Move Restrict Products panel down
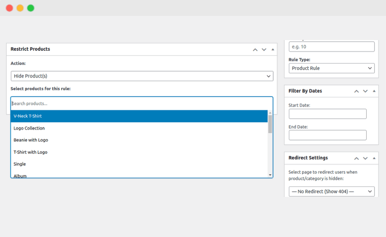This screenshot has width=386, height=237. point(264,50)
